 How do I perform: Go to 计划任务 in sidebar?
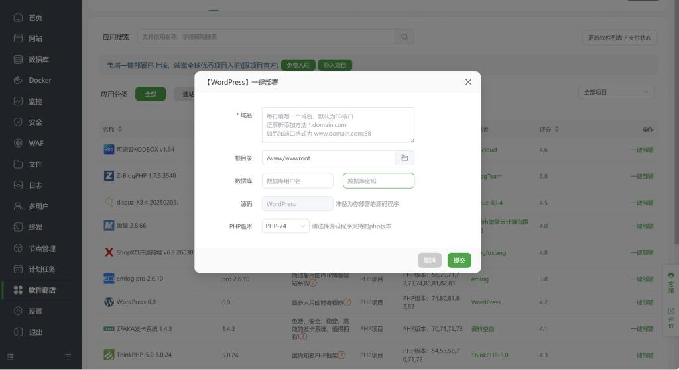[x=42, y=269]
